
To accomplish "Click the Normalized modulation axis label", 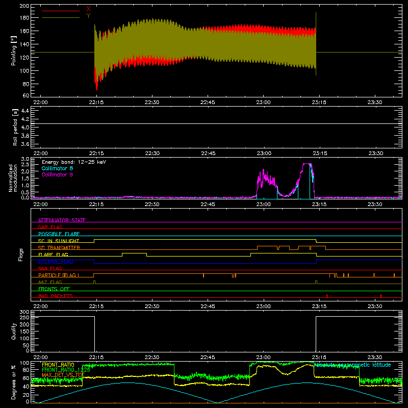I will (13, 178).
